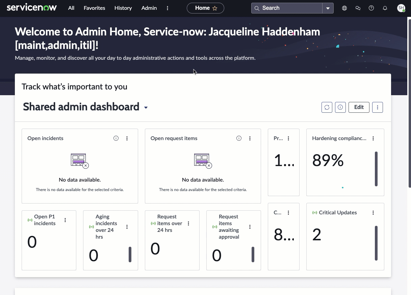Open options for Request items over 24 hrs

pyautogui.click(x=188, y=223)
